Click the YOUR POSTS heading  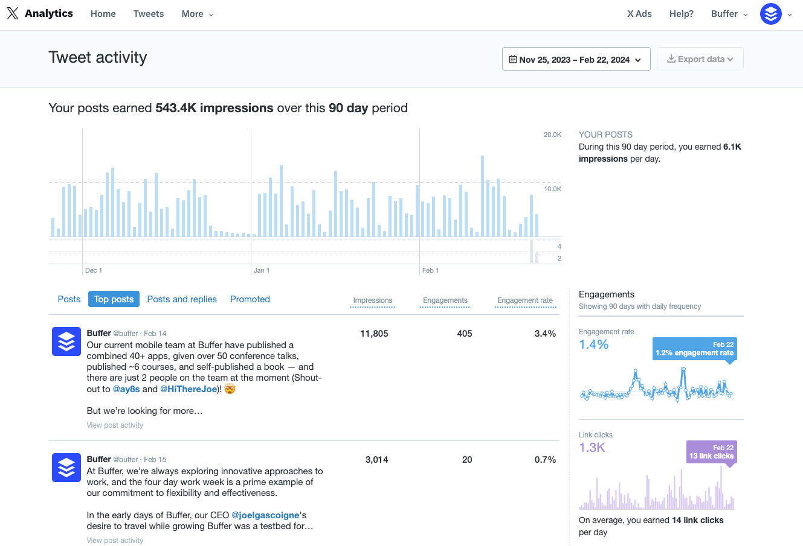[x=605, y=135]
